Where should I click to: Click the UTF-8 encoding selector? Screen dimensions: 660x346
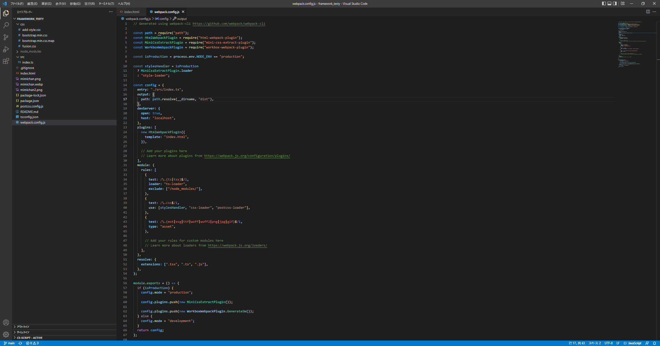click(x=609, y=343)
